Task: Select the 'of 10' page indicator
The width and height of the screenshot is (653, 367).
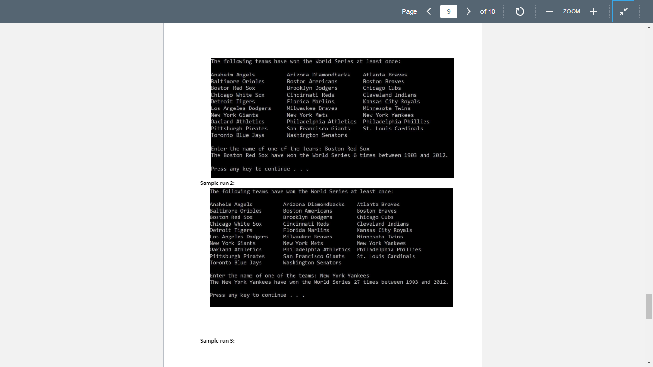Action: (x=488, y=11)
